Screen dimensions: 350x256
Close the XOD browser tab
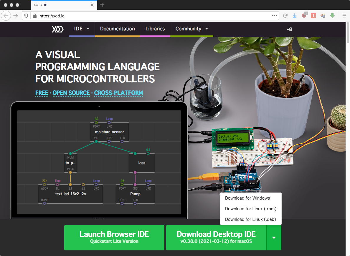click(x=92, y=5)
